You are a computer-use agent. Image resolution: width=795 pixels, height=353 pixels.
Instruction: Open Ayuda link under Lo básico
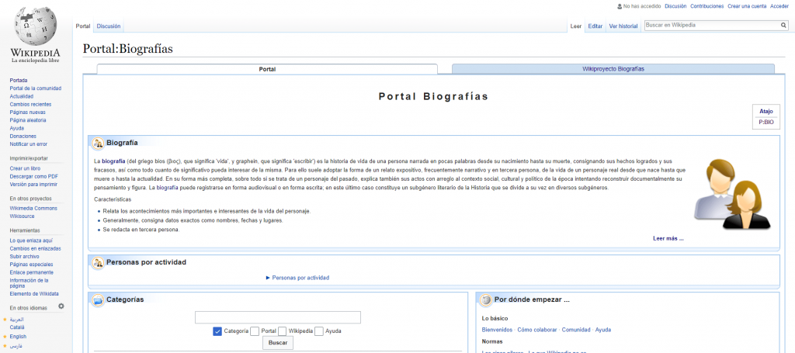pyautogui.click(x=602, y=330)
